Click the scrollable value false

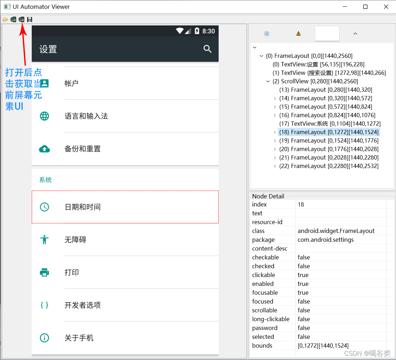304,311
